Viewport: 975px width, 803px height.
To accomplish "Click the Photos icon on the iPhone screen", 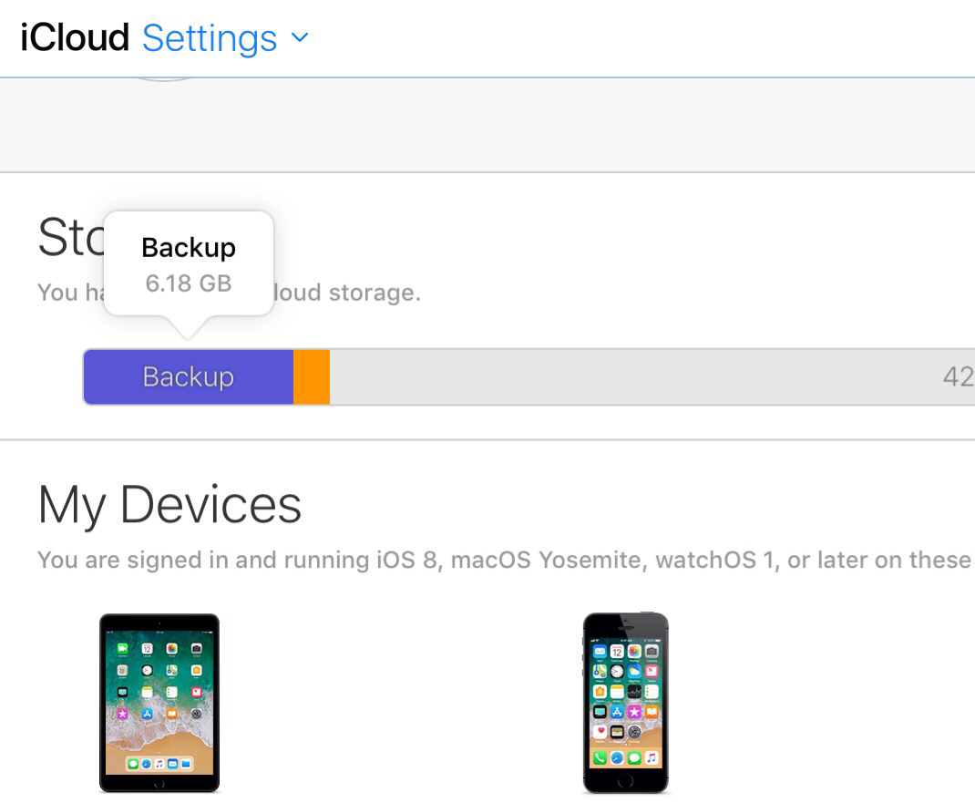I will [634, 653].
